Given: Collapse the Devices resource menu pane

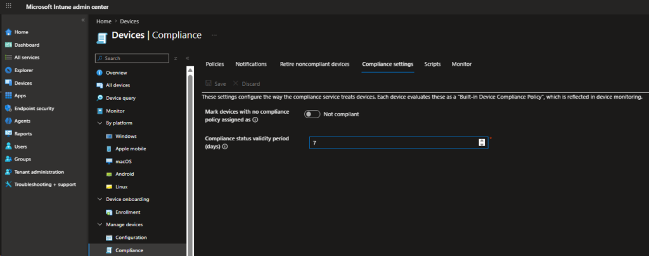Looking at the screenshot, I should tap(188, 59).
